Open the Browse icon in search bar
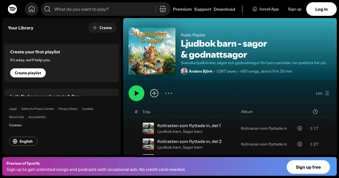The width and height of the screenshot is (339, 178). pyautogui.click(x=162, y=9)
